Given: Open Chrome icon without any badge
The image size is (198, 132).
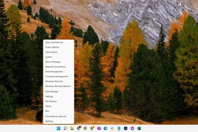Looking at the screenshot, I should click(85, 128).
